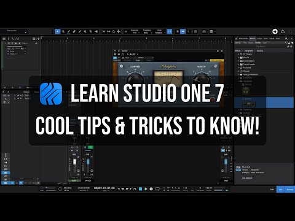Open the Timebase dropdown

(x=147, y=31)
